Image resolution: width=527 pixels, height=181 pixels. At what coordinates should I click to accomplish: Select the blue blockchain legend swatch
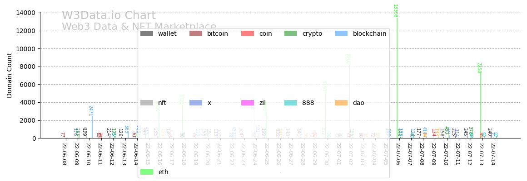tap(341, 33)
